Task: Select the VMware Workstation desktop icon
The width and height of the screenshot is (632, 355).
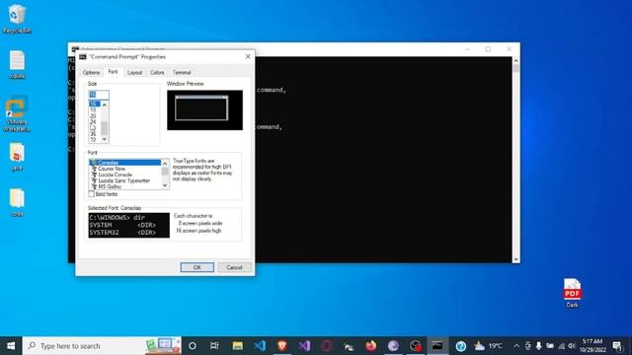Action: pos(17,114)
